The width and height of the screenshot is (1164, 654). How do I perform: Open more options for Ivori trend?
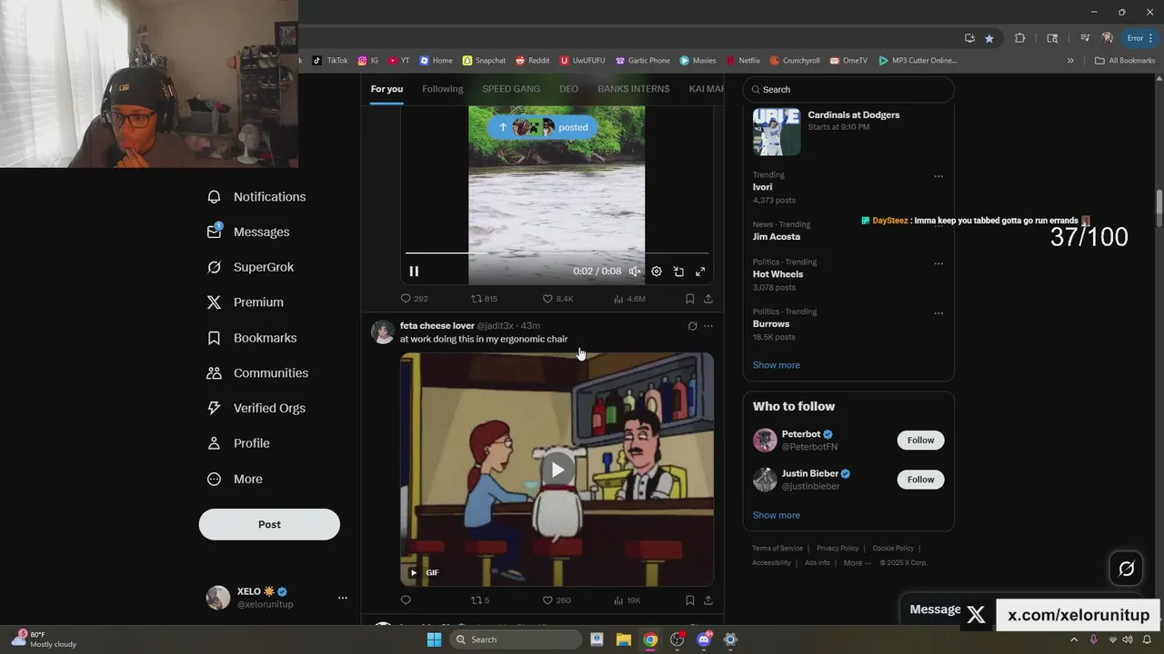[x=938, y=176]
